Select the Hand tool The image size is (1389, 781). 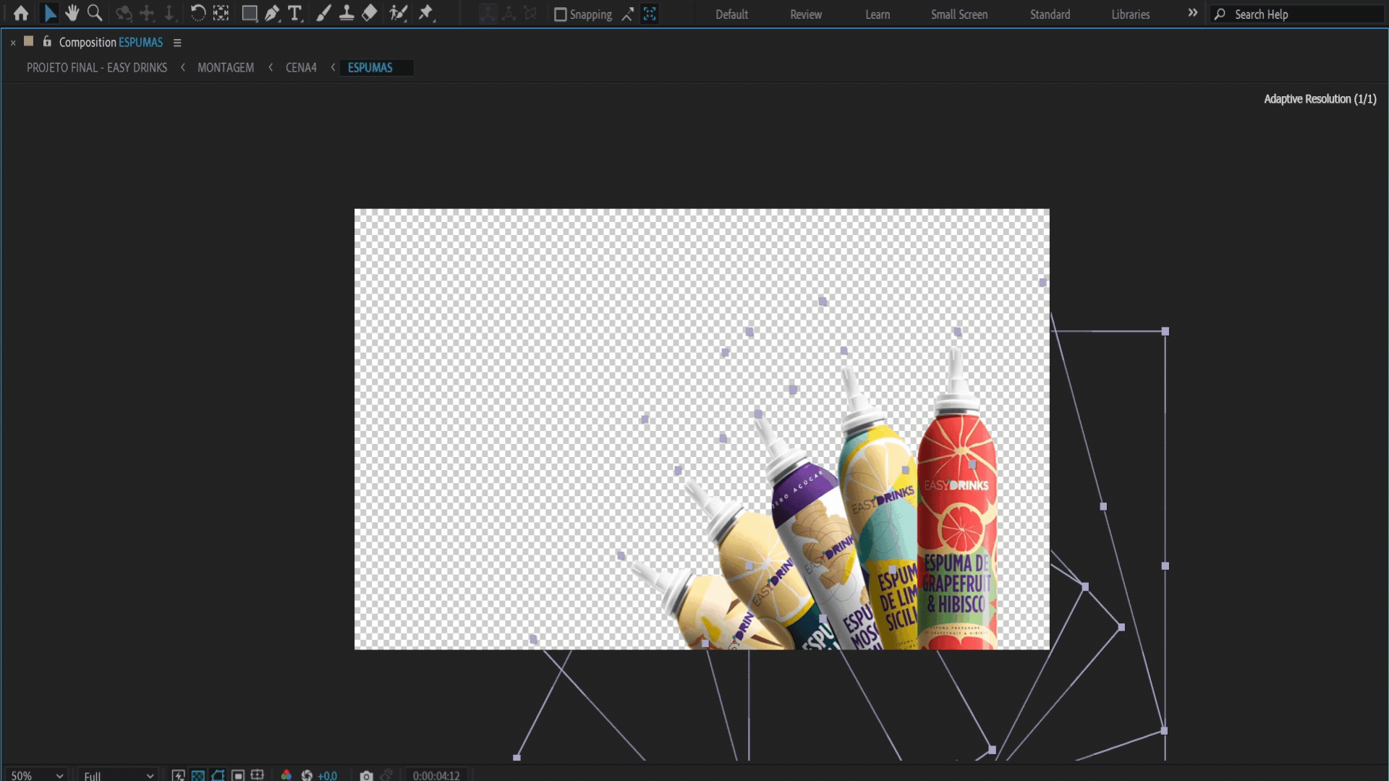72,13
